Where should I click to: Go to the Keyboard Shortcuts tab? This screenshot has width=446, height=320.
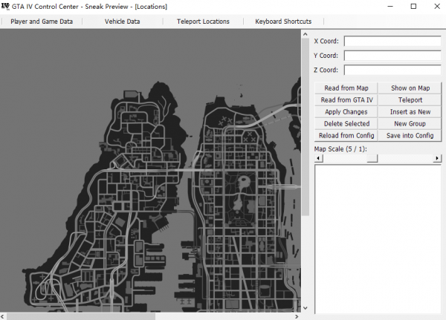coord(283,22)
